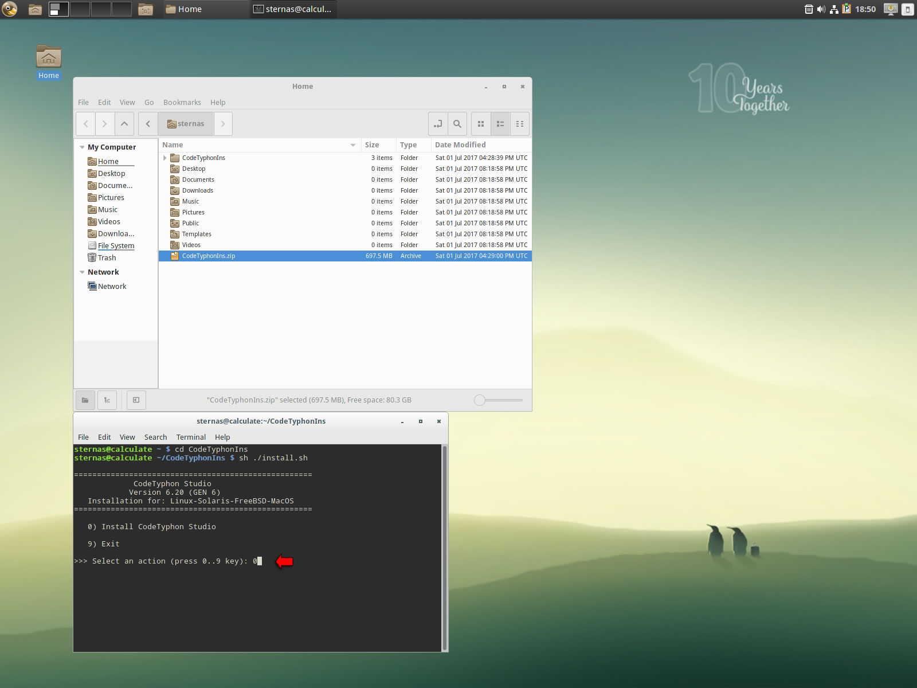The height and width of the screenshot is (688, 917).
Task: Click the volume icon in system tray
Action: pos(821,9)
